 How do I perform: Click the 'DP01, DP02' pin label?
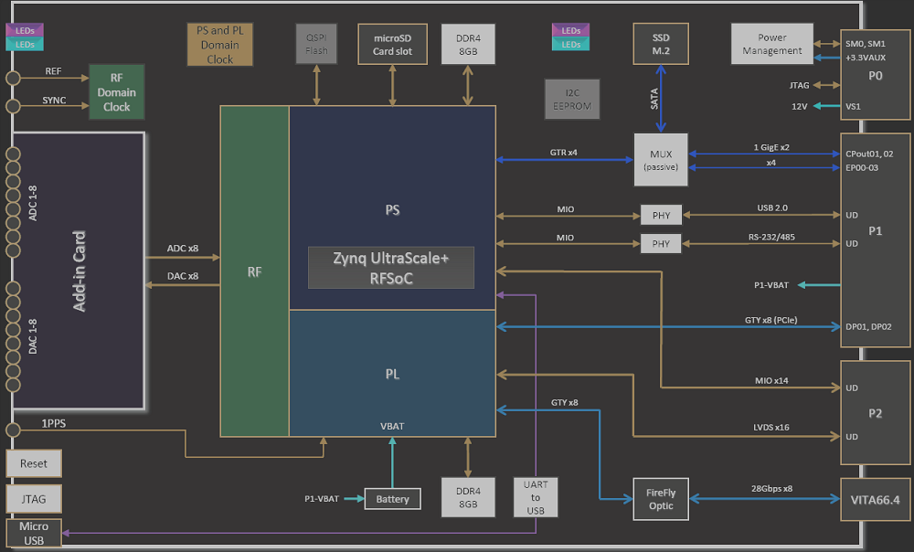tap(868, 327)
